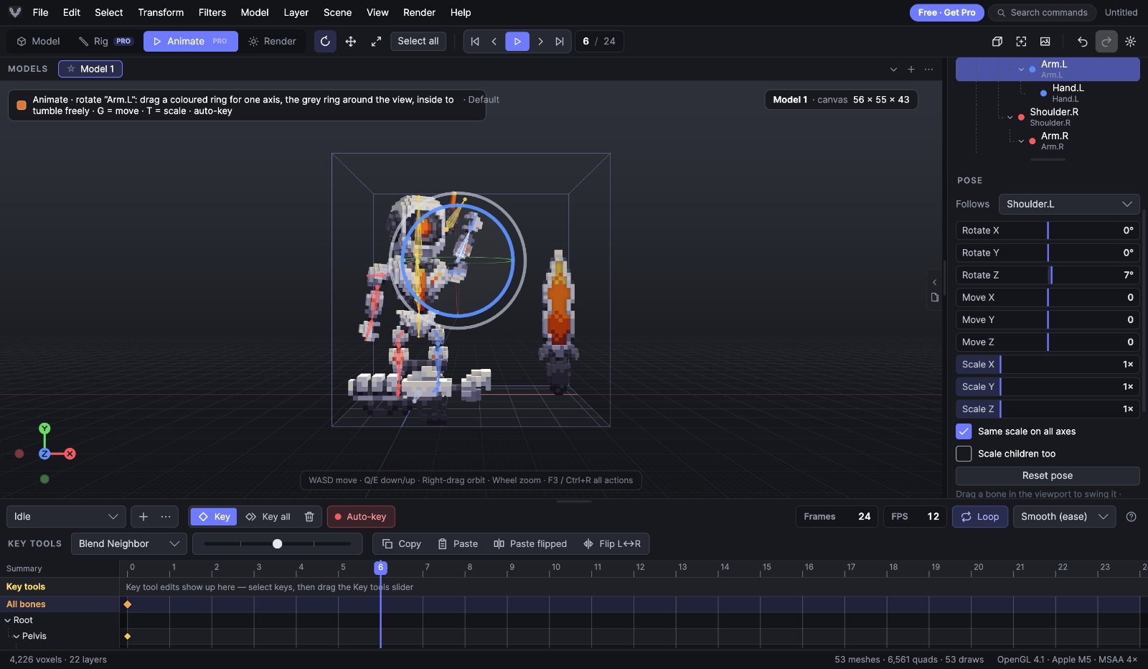Viewport: 1148px width, 669px height.
Task: Collapse the Arm.R bone node
Action: [x=1021, y=141]
